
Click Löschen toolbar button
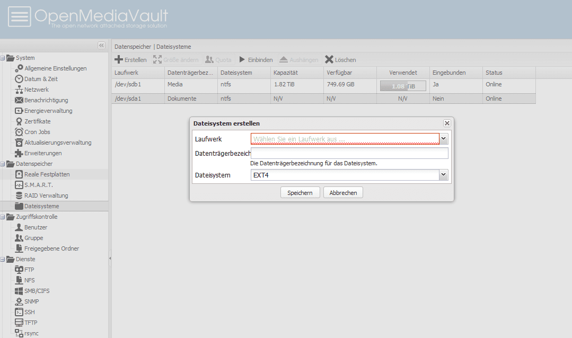click(340, 59)
